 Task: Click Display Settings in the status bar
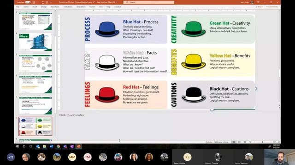click(221, 142)
